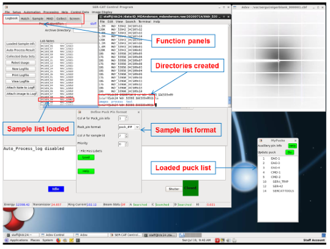
Task: Switch to the Collect tab
Action: click(61, 18)
